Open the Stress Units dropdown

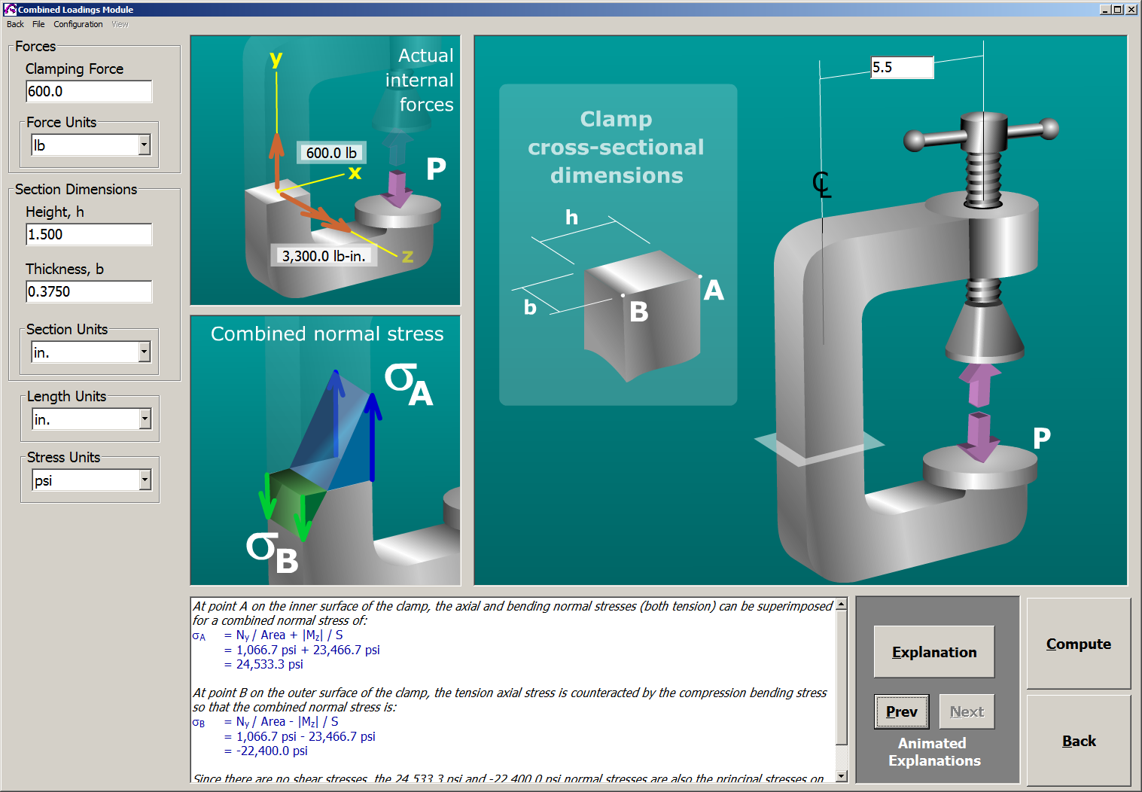point(144,480)
